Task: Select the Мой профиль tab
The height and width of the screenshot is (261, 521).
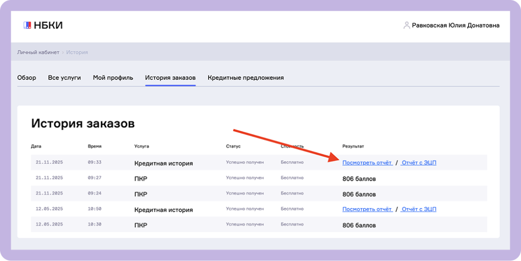Action: pyautogui.click(x=113, y=78)
